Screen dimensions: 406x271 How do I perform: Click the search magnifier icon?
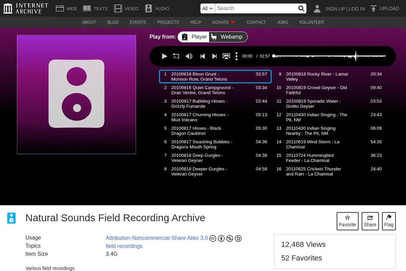click(x=301, y=8)
